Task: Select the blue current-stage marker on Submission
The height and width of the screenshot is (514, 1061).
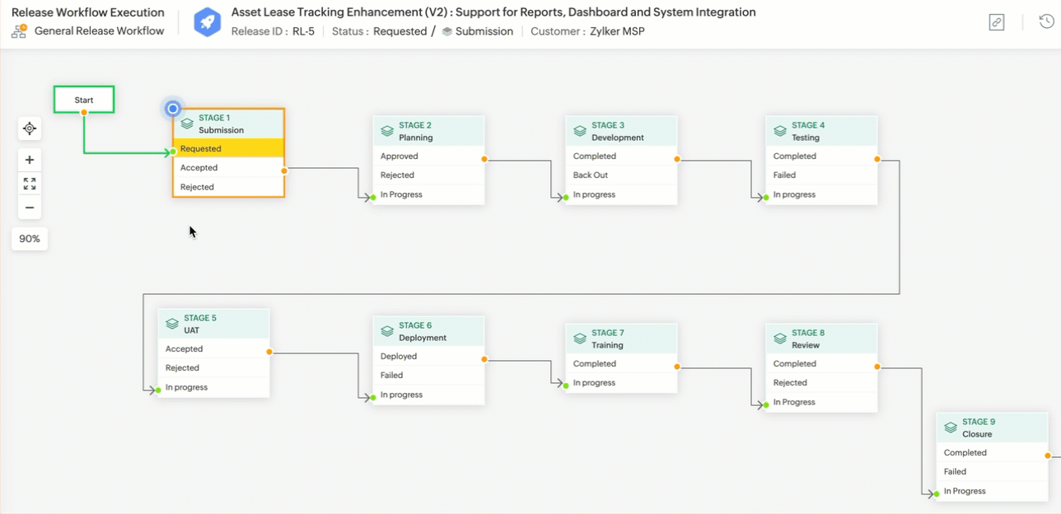Action: click(x=172, y=109)
